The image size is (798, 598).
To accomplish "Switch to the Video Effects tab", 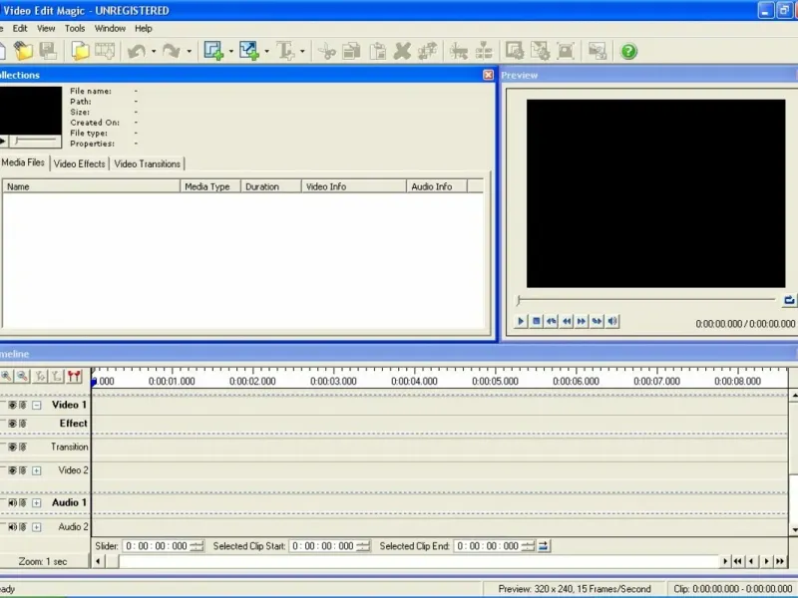I will coord(79,163).
